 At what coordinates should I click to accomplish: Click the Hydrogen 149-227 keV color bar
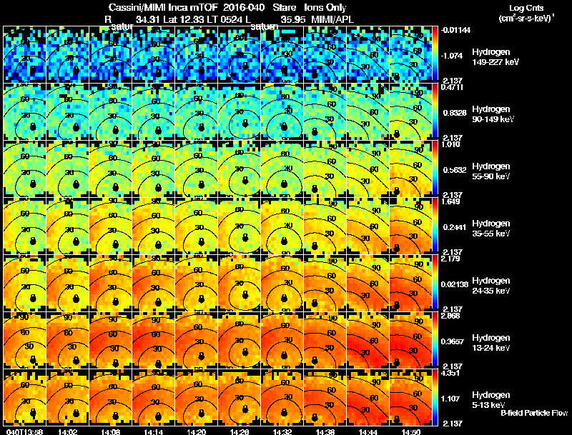pyautogui.click(x=435, y=54)
